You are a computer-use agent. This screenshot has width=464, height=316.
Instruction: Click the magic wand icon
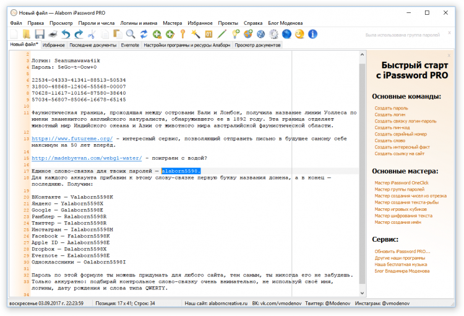pos(196,34)
